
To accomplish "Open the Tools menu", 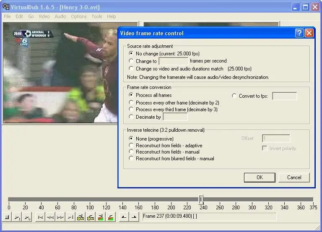I will (97, 16).
